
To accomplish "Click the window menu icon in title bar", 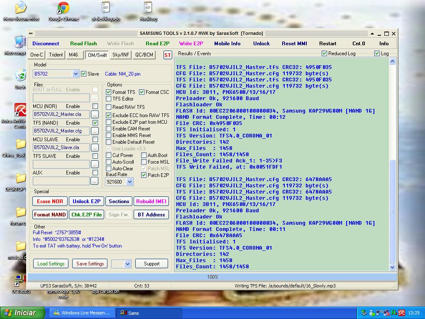I will point(31,33).
